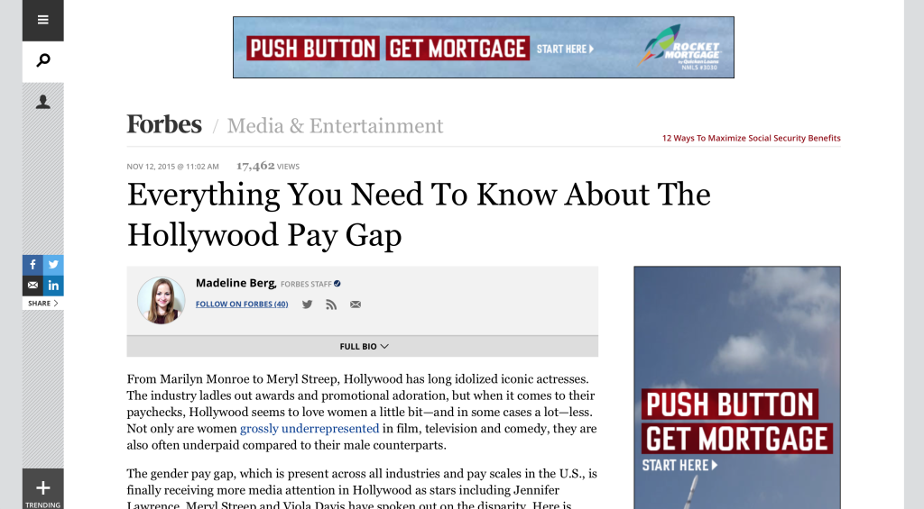Click the search magnifier icon

[x=43, y=60]
